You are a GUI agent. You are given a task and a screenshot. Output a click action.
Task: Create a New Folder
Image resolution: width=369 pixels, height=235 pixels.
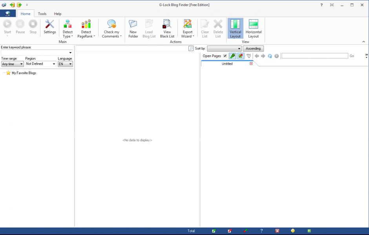(x=133, y=29)
